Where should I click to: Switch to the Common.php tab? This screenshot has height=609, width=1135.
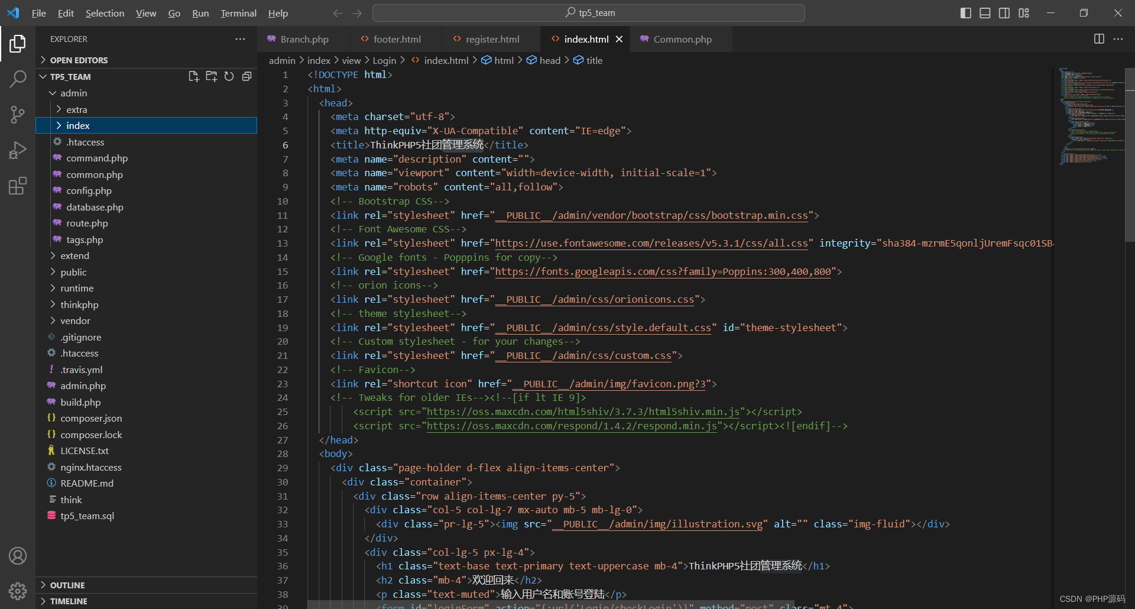tap(682, 39)
